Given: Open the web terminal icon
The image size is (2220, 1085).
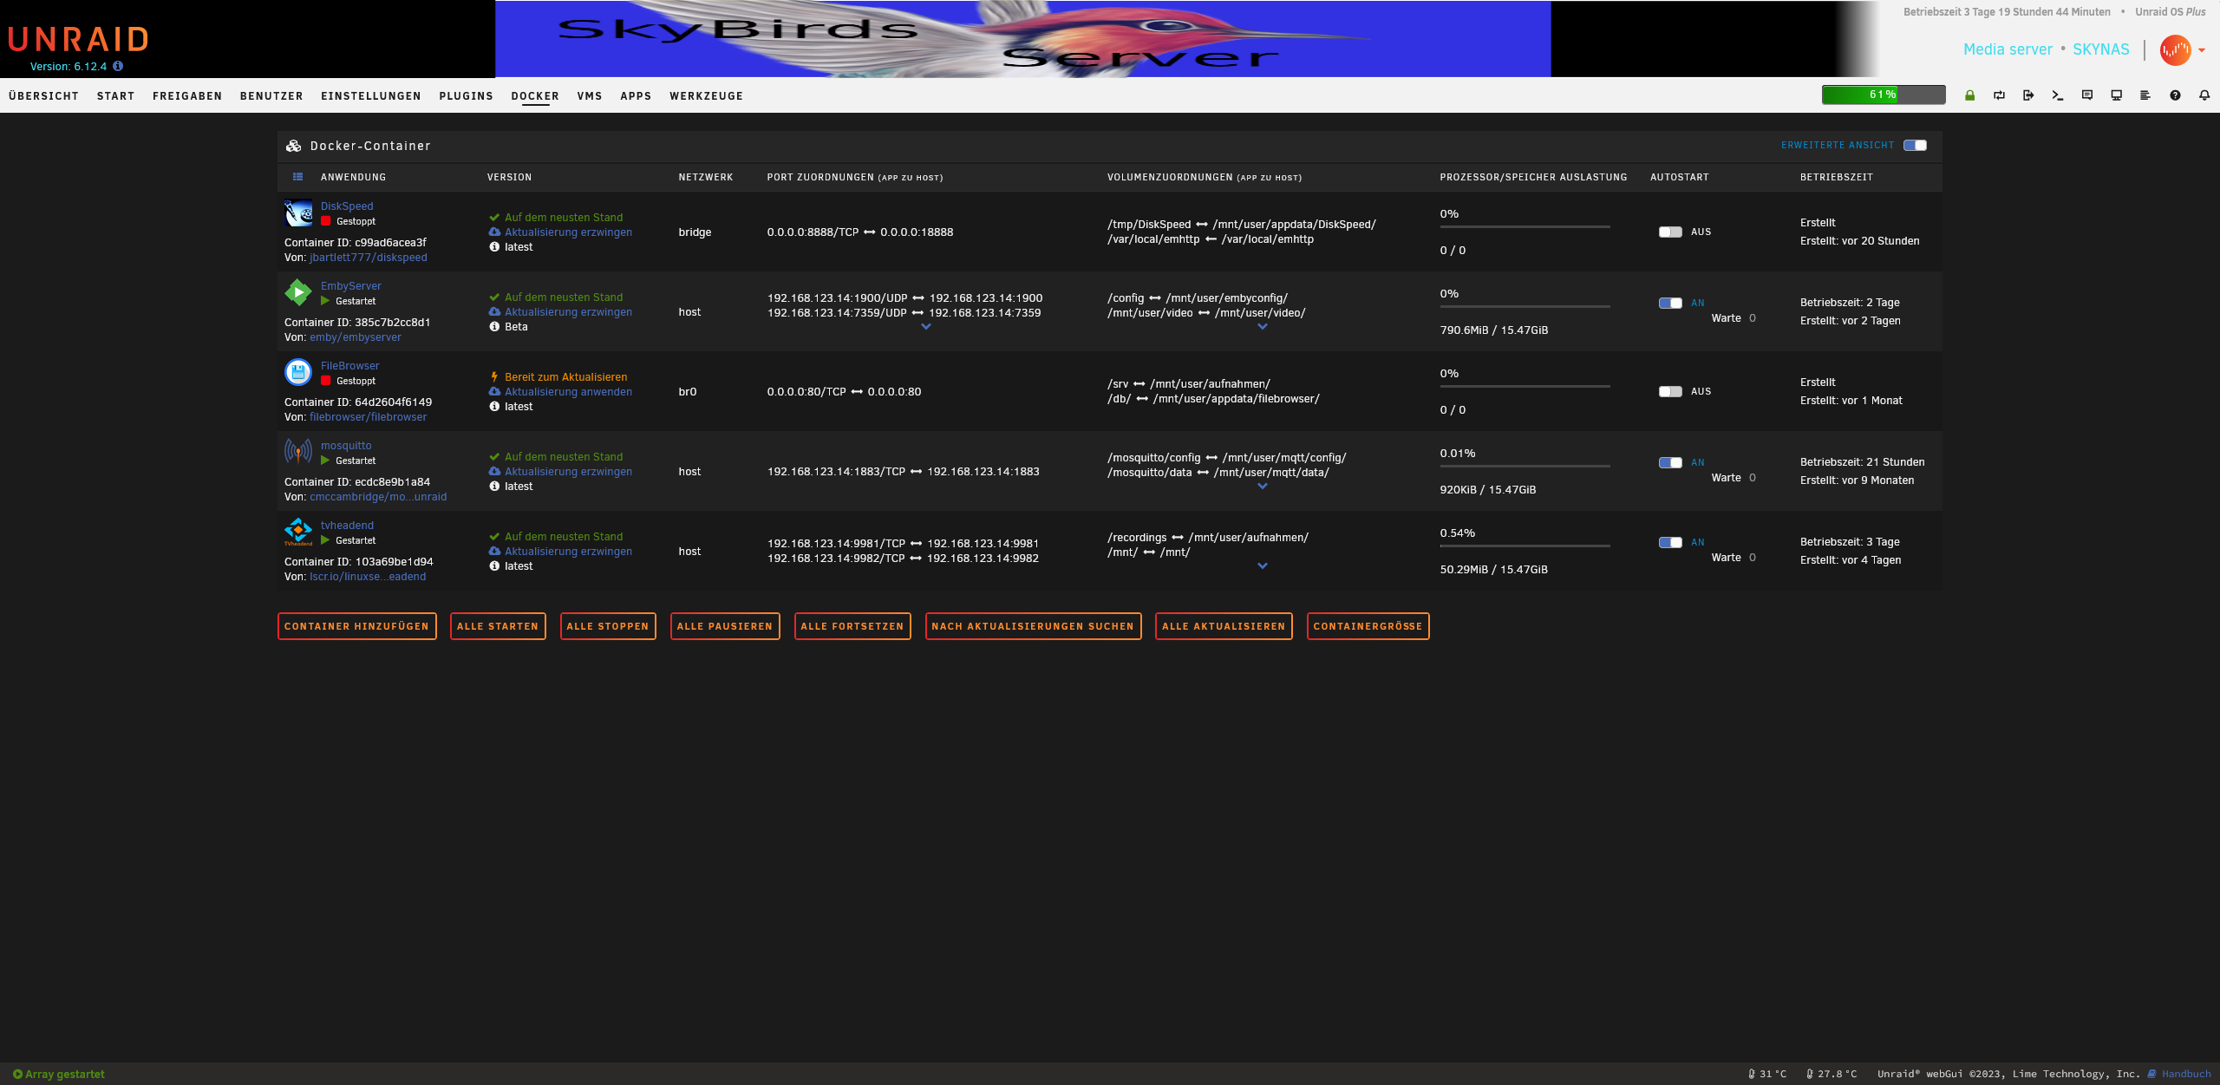Looking at the screenshot, I should click(x=2058, y=95).
